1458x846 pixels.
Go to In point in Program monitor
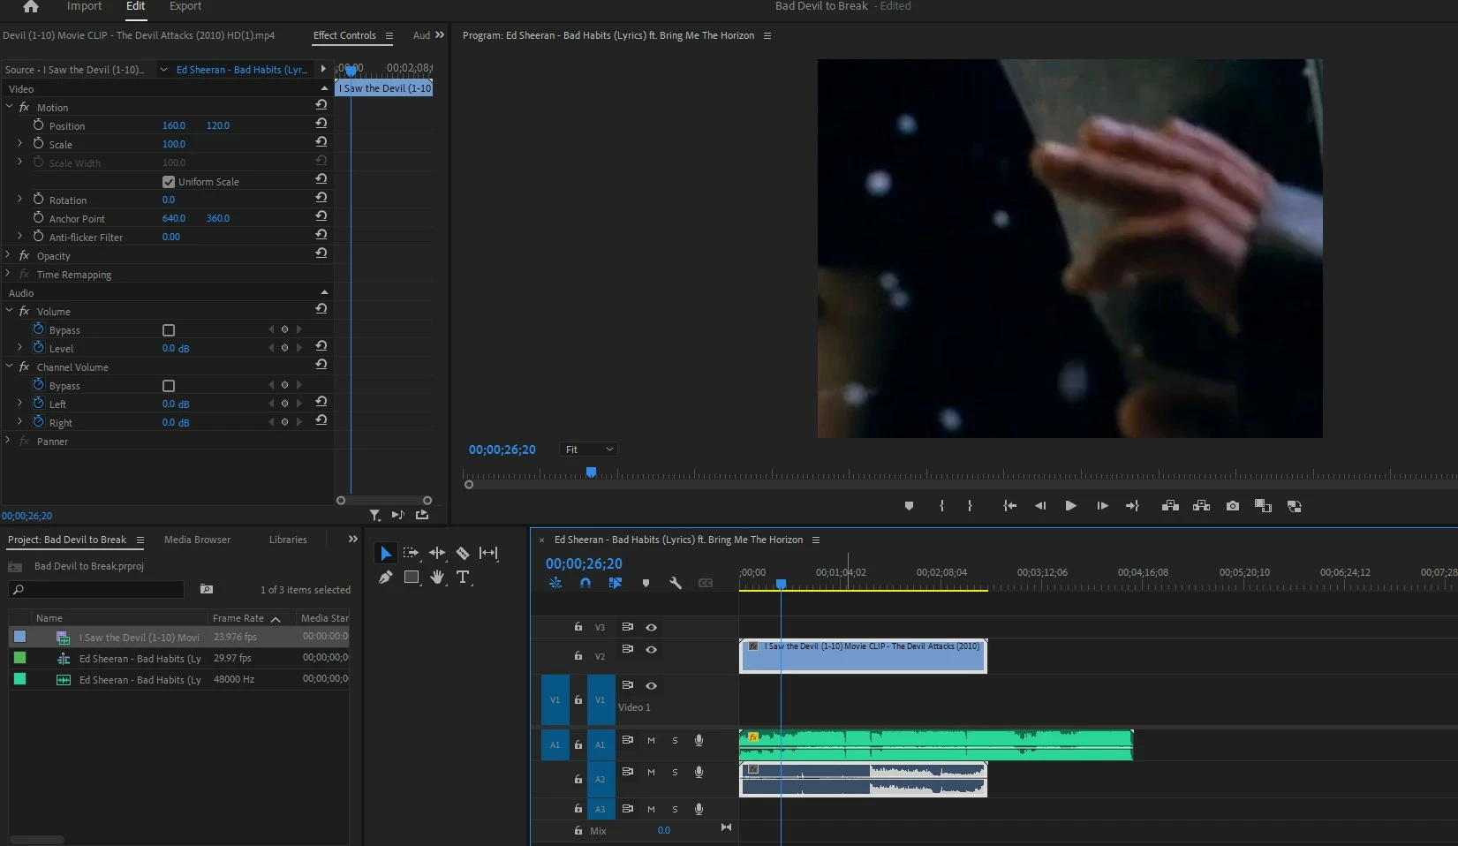coord(1009,506)
